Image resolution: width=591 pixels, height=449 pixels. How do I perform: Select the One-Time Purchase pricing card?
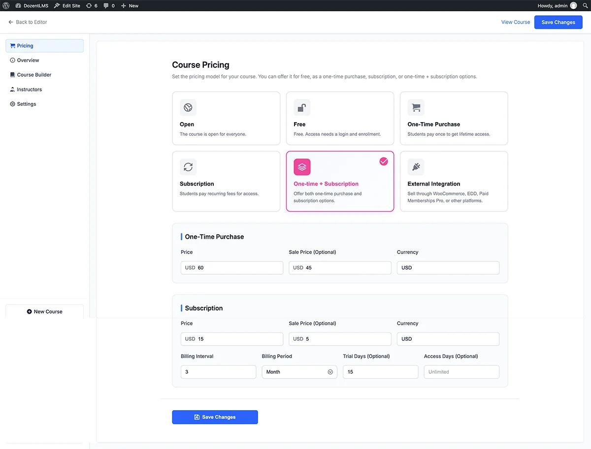click(454, 118)
